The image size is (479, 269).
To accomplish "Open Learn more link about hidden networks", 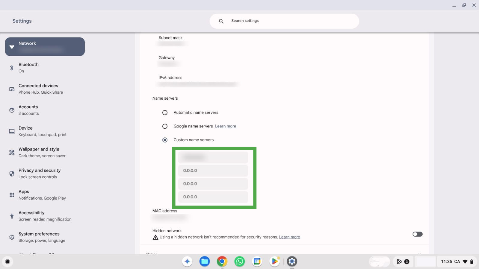I will [289, 237].
